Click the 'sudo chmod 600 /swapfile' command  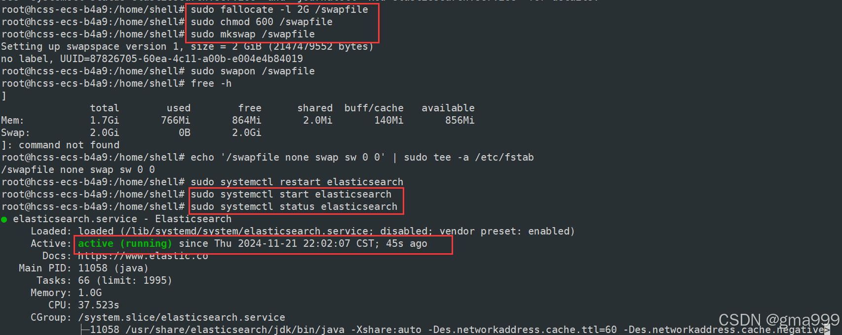point(262,22)
